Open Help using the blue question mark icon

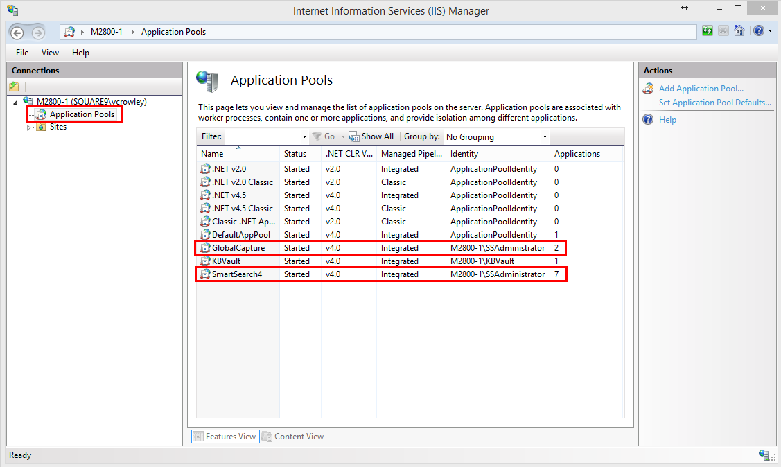pos(760,31)
